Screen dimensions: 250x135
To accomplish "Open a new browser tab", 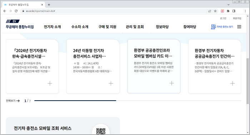I will [x=49, y=5].
